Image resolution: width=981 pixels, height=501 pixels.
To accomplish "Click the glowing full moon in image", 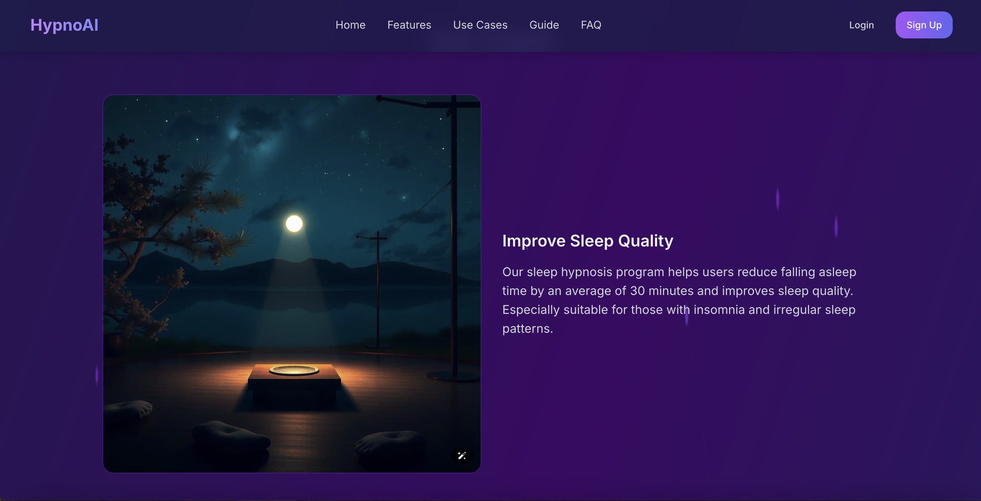I will point(294,224).
